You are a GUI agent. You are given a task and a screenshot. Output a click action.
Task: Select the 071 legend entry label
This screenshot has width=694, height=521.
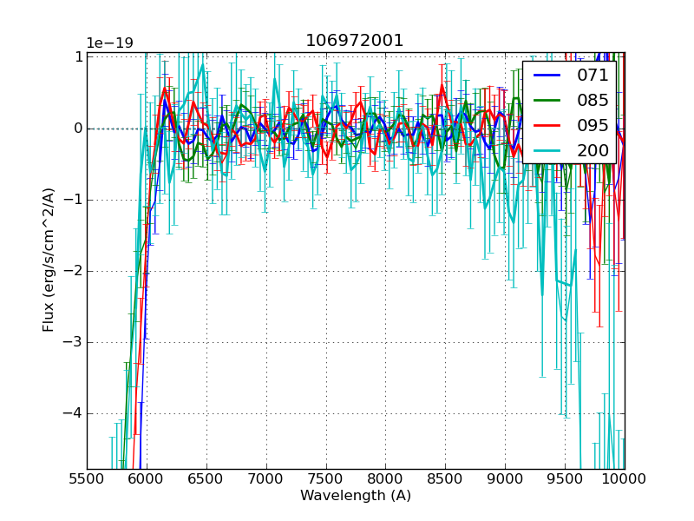point(593,76)
